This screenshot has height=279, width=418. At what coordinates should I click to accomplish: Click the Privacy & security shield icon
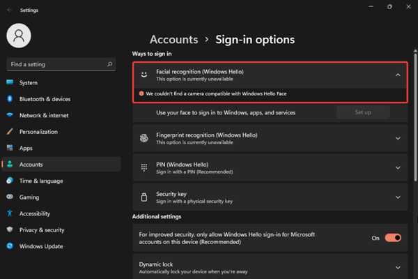(10, 229)
